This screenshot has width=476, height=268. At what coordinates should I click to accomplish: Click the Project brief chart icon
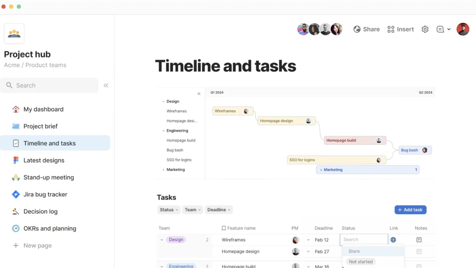click(16, 126)
